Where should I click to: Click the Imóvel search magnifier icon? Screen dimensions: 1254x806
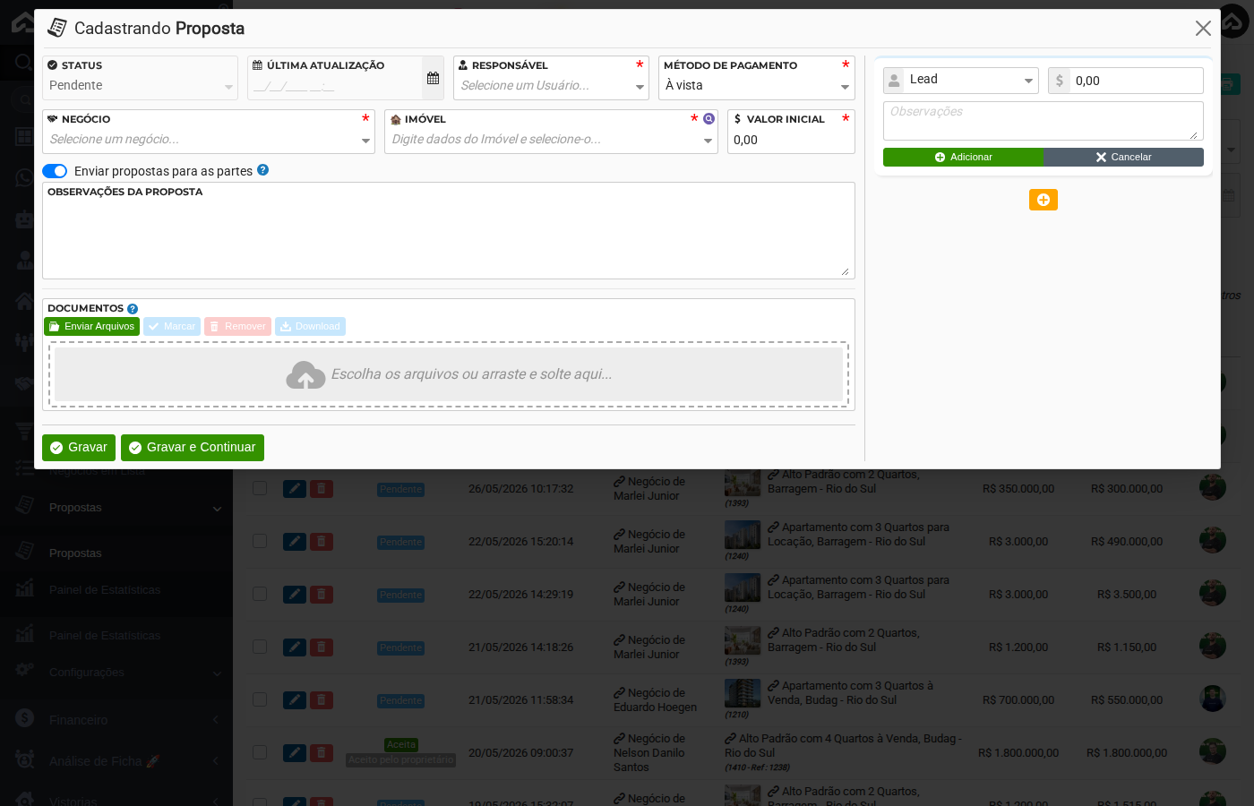click(709, 118)
